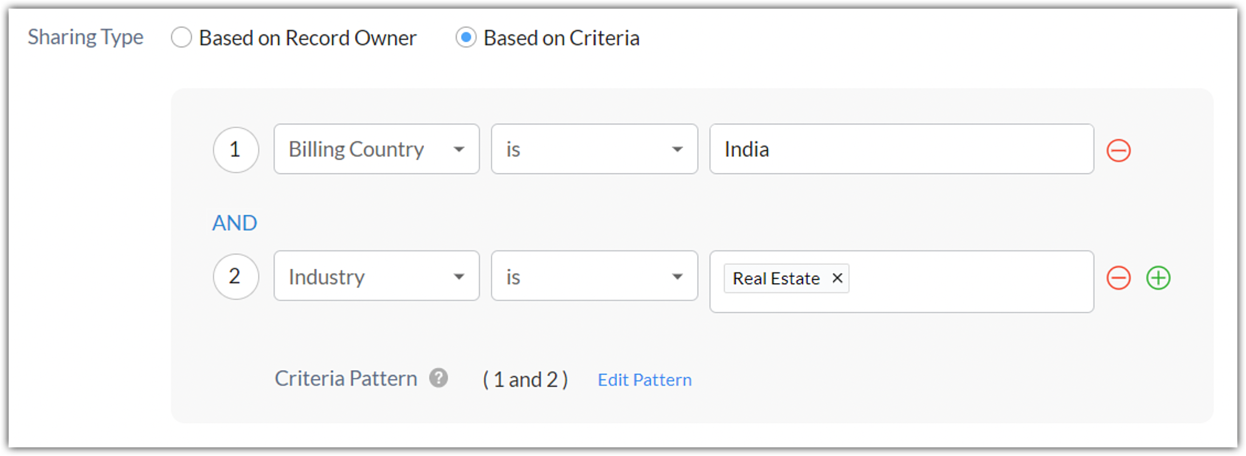Open the Industry field dropdown
The image size is (1246, 456).
pos(376,276)
